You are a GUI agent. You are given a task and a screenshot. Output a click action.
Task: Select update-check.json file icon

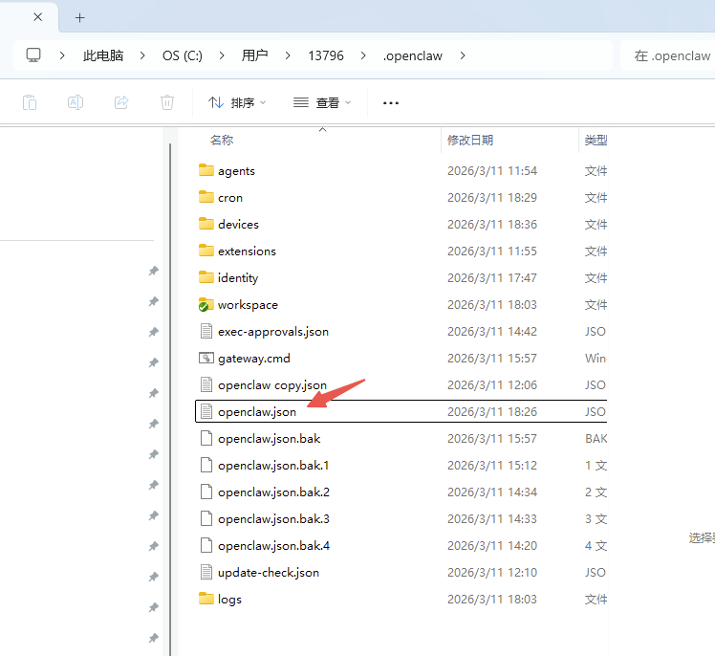pyautogui.click(x=206, y=572)
